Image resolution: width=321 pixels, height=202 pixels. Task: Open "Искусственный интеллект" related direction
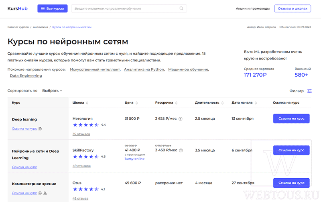pos(95,69)
